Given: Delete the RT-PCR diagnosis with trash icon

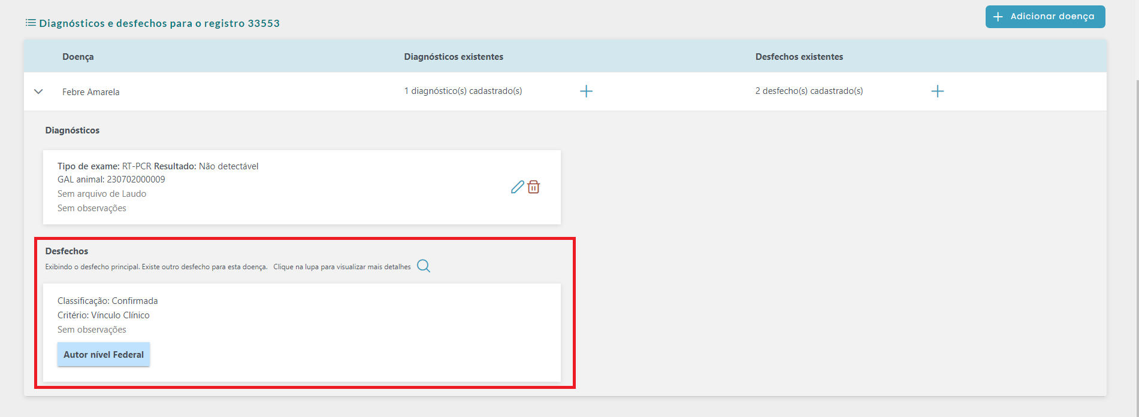Looking at the screenshot, I should click(533, 187).
